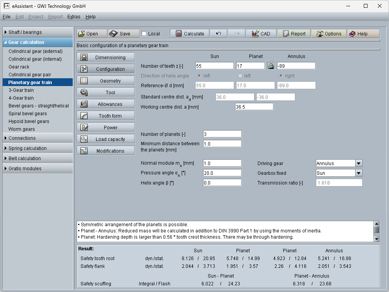389x292 pixels.
Task: Open the Extras menu
Action: (74, 17)
